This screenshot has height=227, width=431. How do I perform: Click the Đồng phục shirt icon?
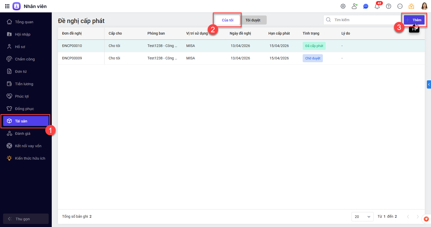(x=9, y=108)
